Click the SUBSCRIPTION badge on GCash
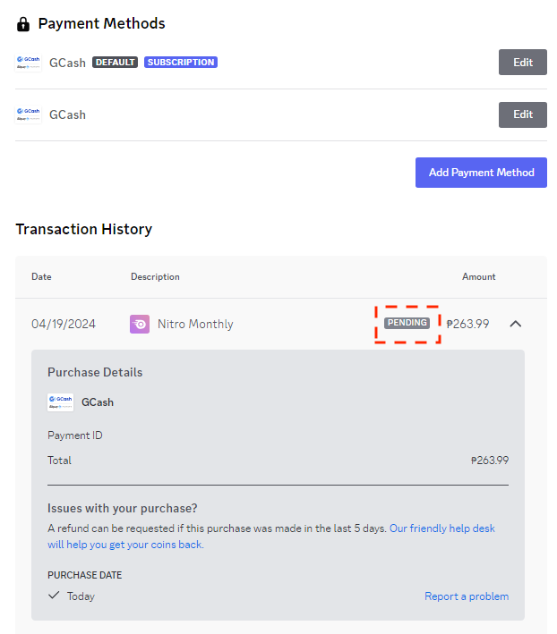 181,63
